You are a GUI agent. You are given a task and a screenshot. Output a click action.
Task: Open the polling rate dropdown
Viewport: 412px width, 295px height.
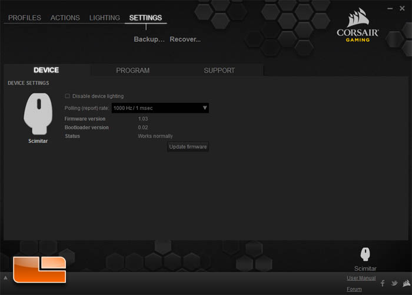[x=160, y=108]
